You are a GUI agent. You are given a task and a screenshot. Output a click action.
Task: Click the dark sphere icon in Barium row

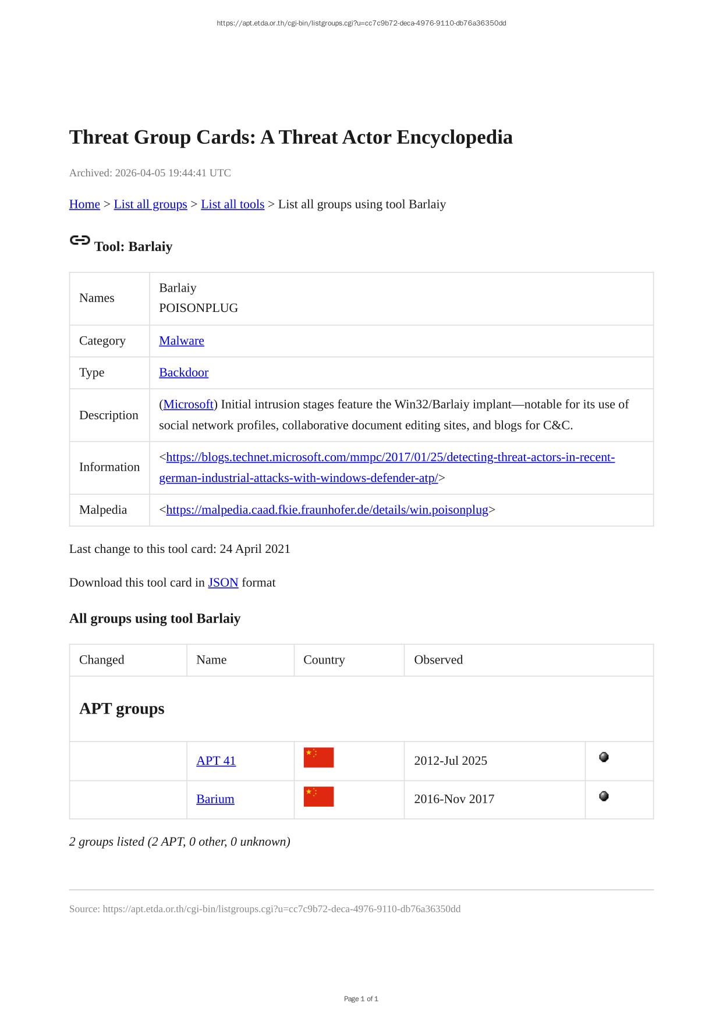pos(604,796)
